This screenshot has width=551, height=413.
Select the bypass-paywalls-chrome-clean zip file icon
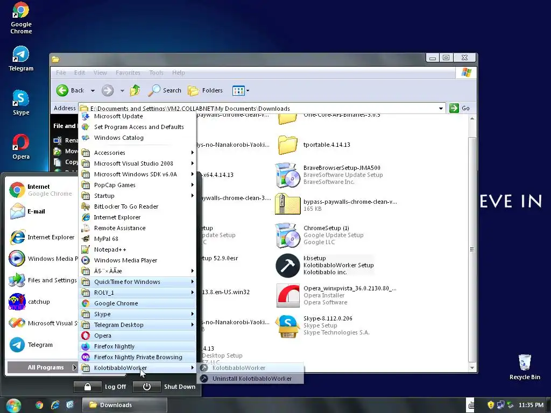pyautogui.click(x=287, y=204)
